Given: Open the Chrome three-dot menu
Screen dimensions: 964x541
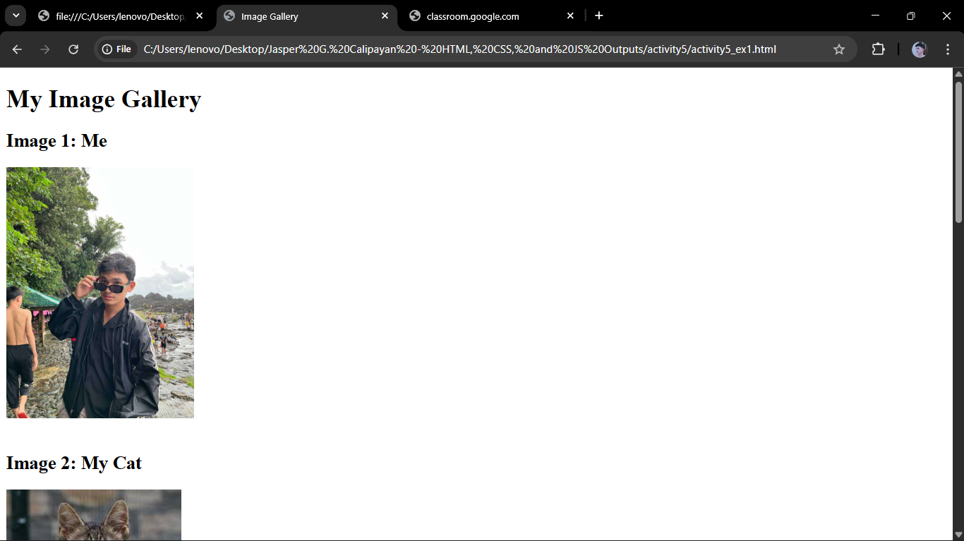Looking at the screenshot, I should 948,49.
